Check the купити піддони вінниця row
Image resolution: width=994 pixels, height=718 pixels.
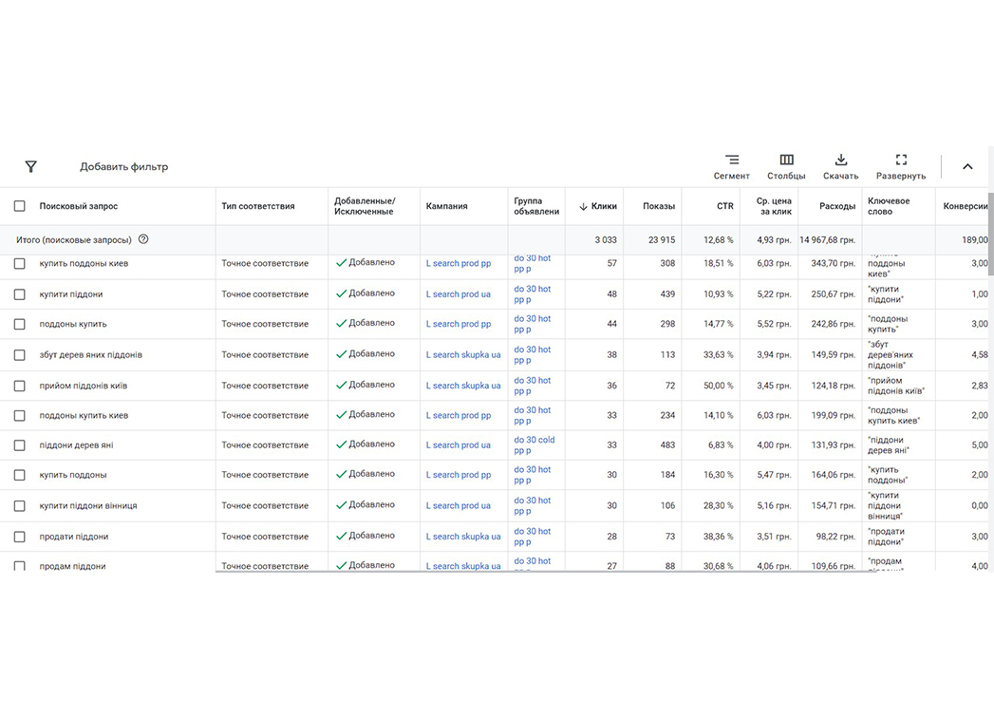[x=20, y=505]
